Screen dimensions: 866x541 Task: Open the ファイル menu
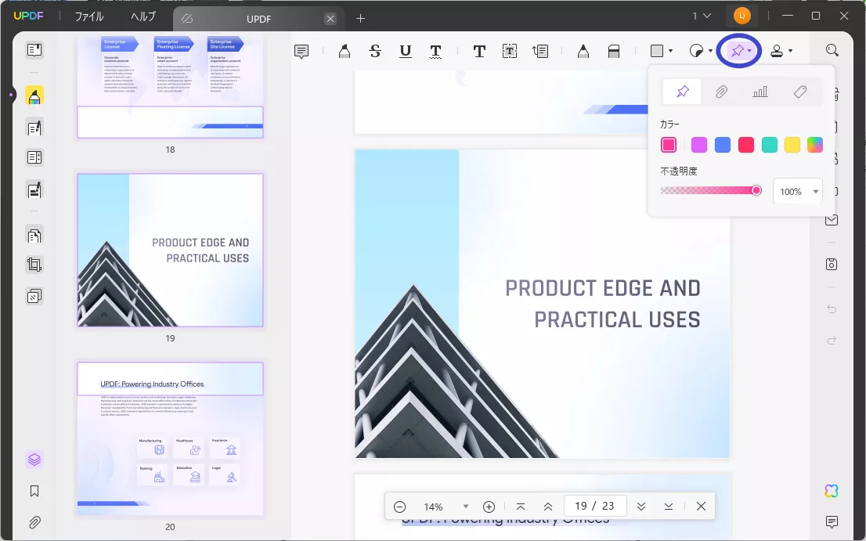point(89,16)
